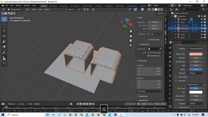This screenshot has width=208, height=117.
Task: Open the File menu
Action: [x=6, y=6]
